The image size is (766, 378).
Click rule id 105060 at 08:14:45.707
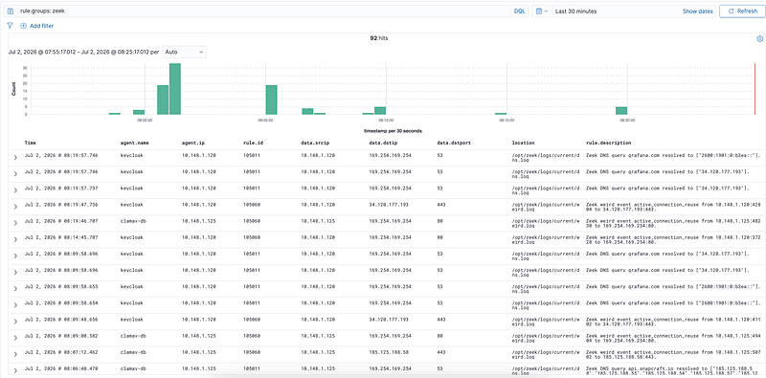(253, 237)
